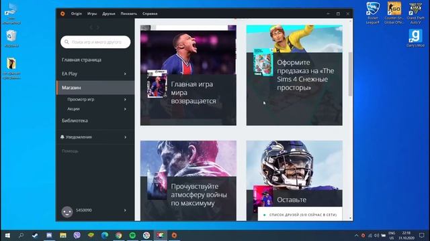This screenshot has height=241, width=430.
Task: Go to Главная страница
Action: click(81, 60)
